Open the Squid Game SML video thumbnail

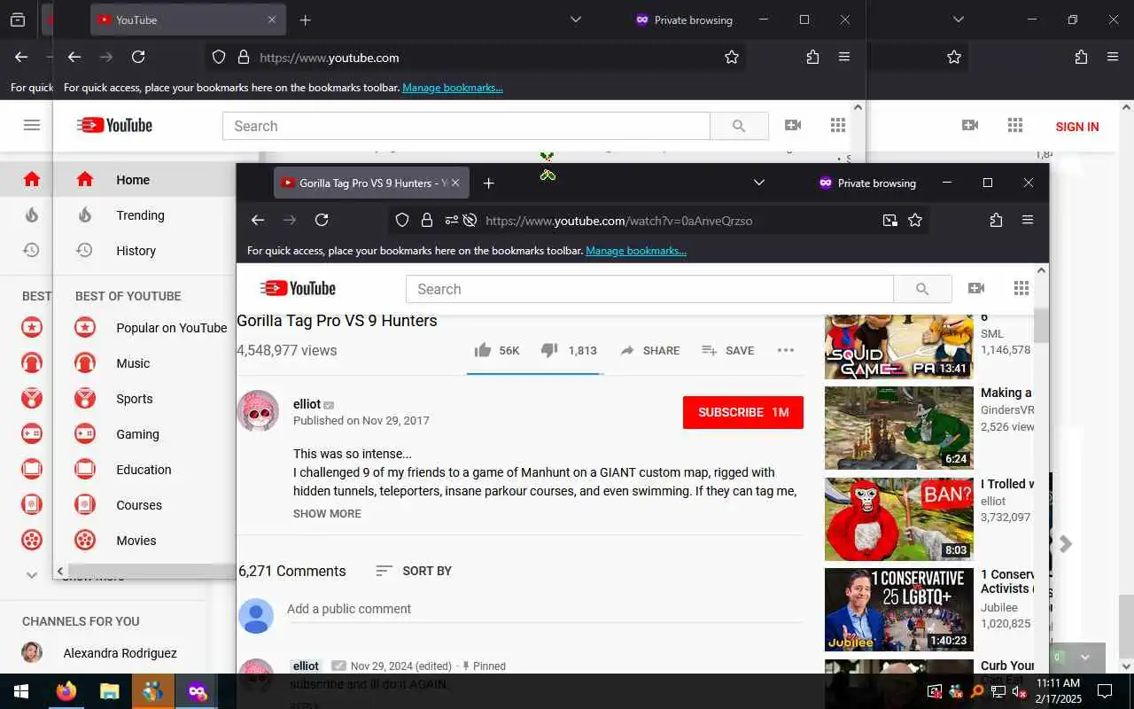coord(898,347)
